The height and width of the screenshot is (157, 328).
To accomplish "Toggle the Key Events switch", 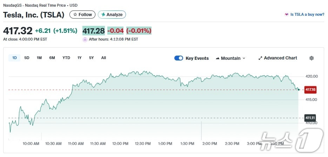I will pyautogui.click(x=179, y=58).
